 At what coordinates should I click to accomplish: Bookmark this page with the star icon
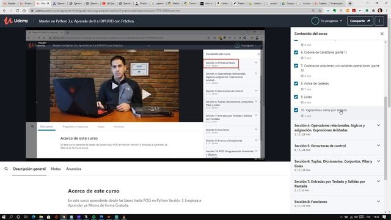click(320, 11)
